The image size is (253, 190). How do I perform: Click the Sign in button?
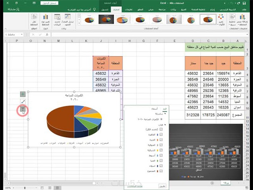pyautogui.click(x=49, y=3)
